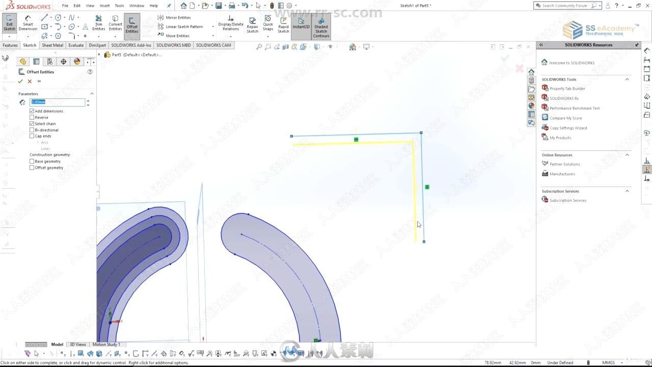The height and width of the screenshot is (367, 652).
Task: Switch to the Sheet Metal tab
Action: point(52,45)
